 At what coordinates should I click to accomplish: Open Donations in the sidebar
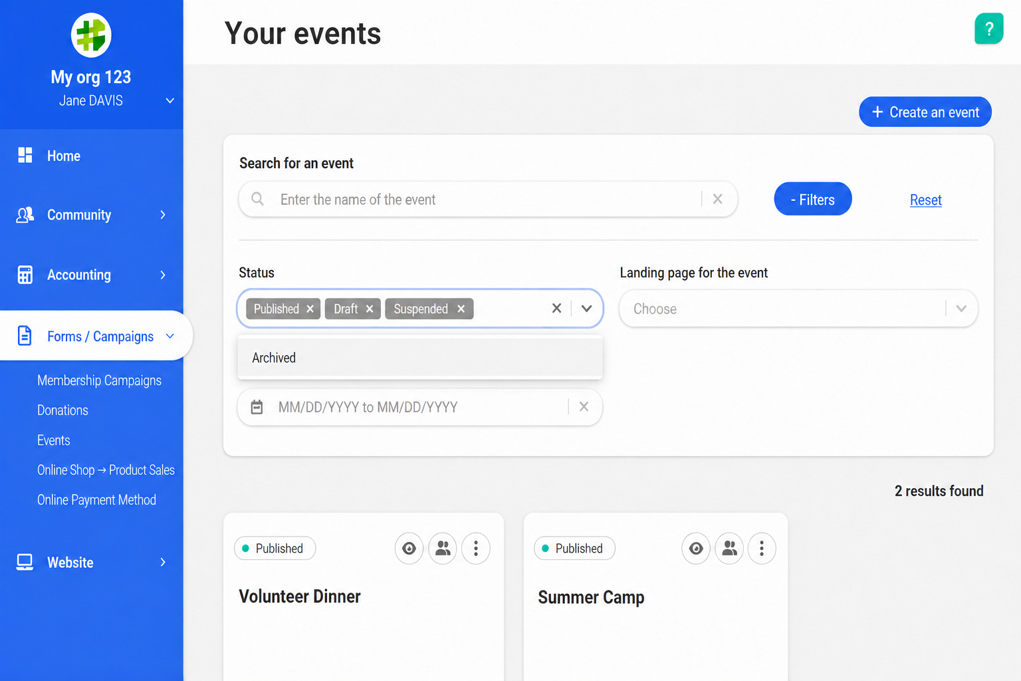[62, 410]
